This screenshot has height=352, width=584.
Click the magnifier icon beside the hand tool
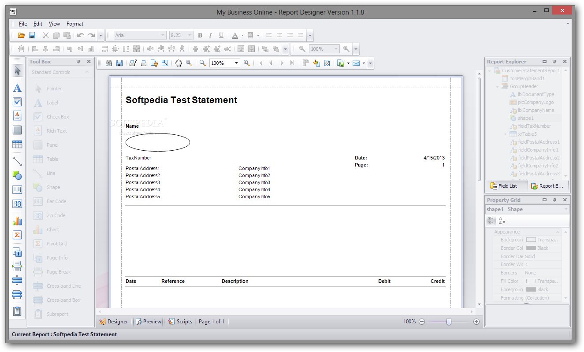click(x=189, y=63)
